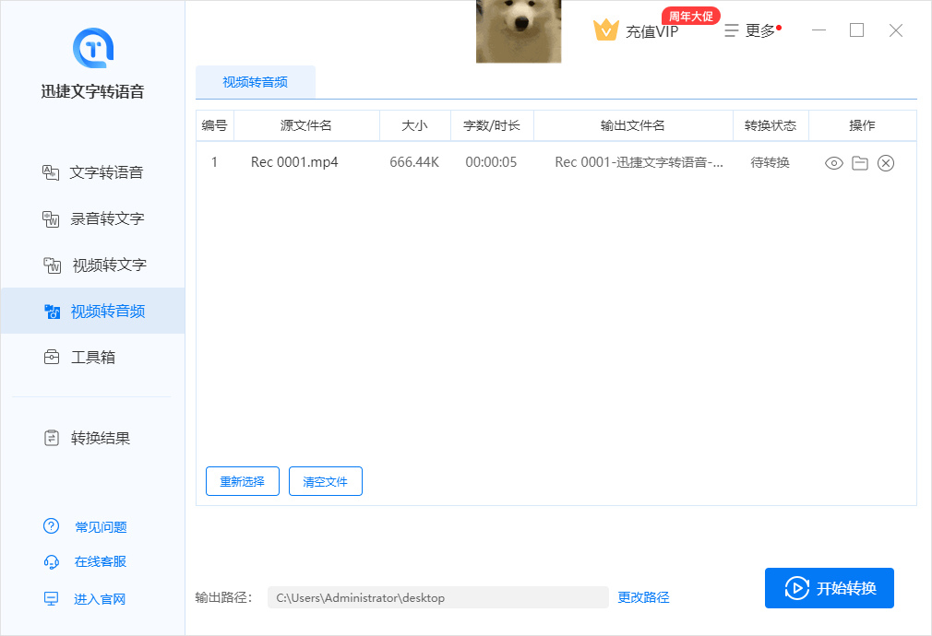
Task: Open output folder for Rec 0001.mp4
Action: coord(860,163)
